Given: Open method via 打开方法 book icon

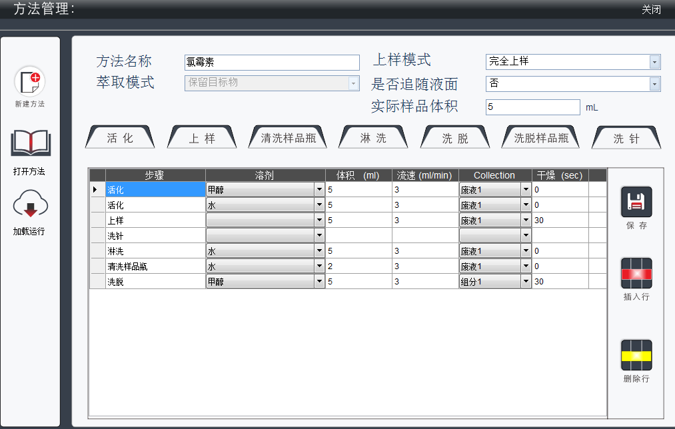Looking at the screenshot, I should point(30,144).
